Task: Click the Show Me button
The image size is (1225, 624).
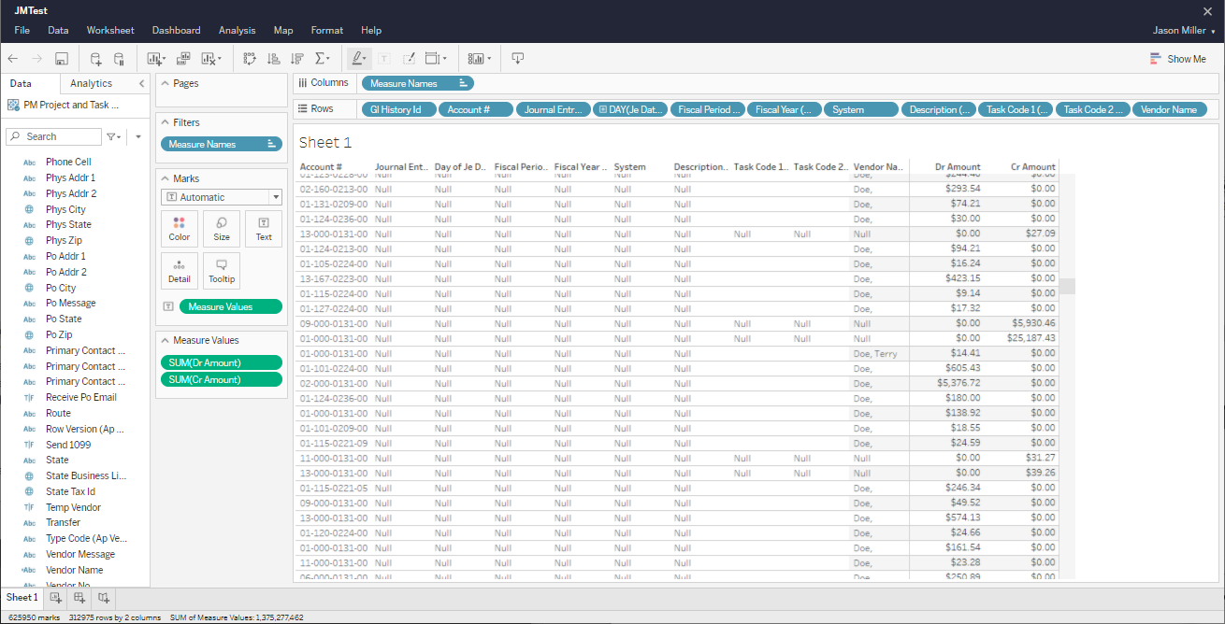Action: coord(1178,59)
